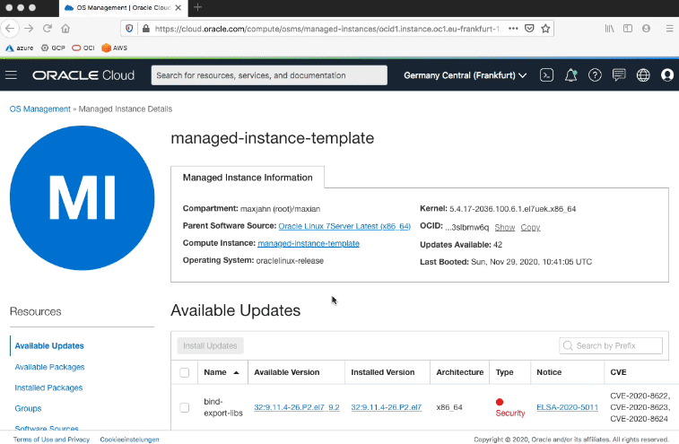
Task: Open the Oracle Cloud hamburger navigation menu
Action: point(12,75)
